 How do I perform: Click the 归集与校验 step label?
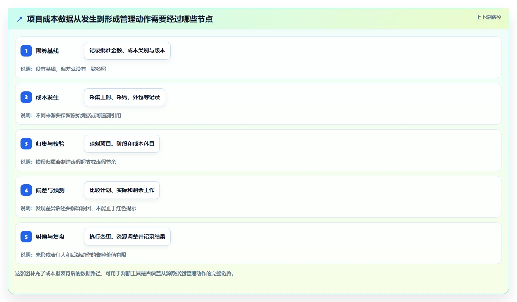coord(50,144)
